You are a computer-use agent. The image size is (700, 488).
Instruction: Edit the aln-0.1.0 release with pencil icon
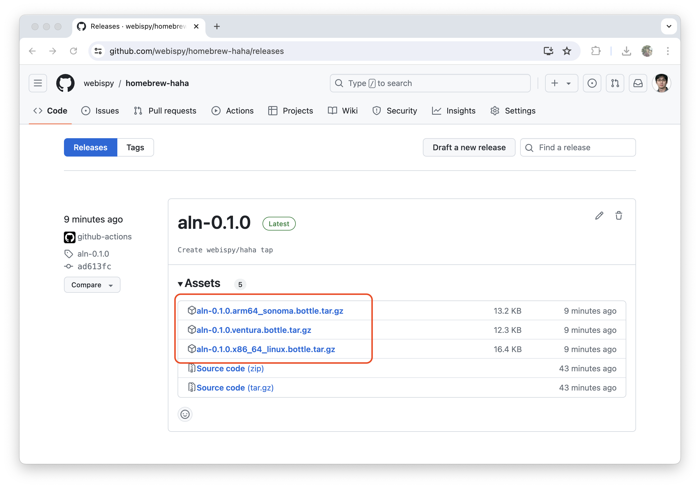pyautogui.click(x=599, y=216)
